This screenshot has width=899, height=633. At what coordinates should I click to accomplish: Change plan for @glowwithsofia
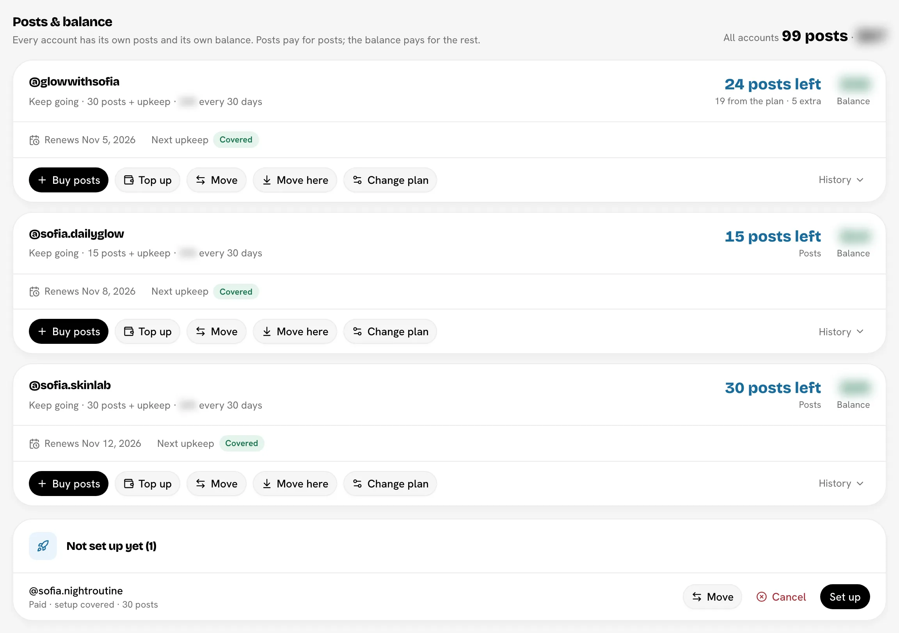[x=390, y=180]
